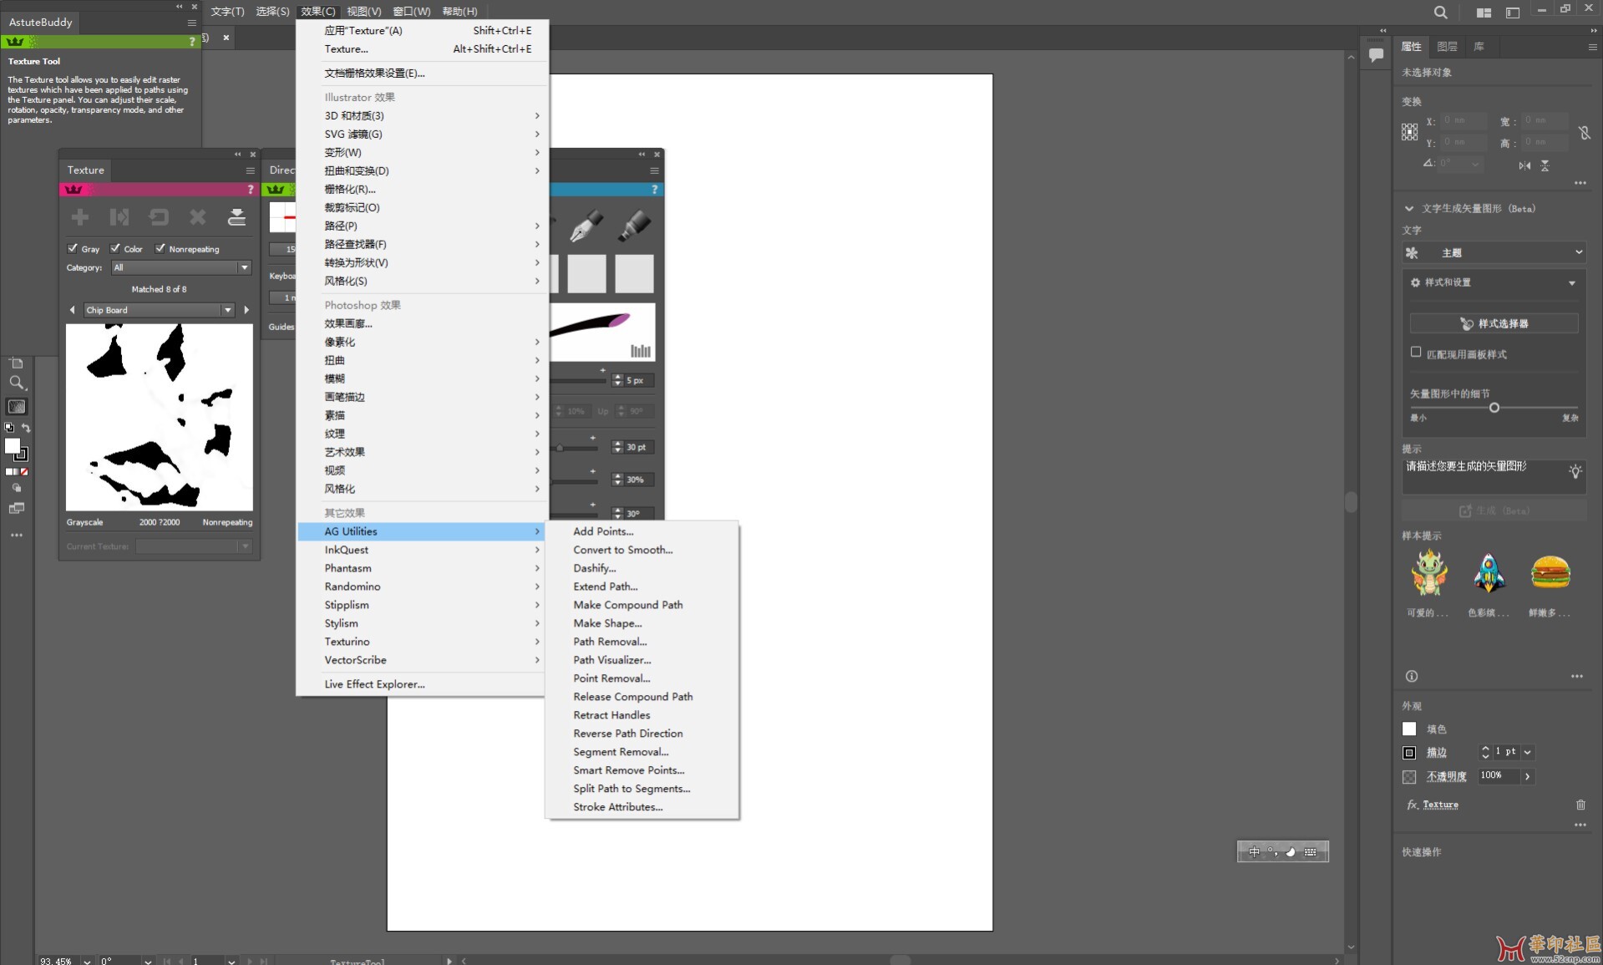Click the 填色 fill color swatch
Viewport: 1603px width, 965px height.
pyautogui.click(x=1409, y=729)
